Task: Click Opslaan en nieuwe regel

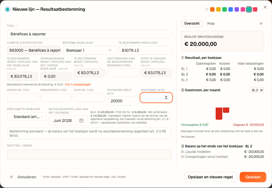Action: (210, 177)
